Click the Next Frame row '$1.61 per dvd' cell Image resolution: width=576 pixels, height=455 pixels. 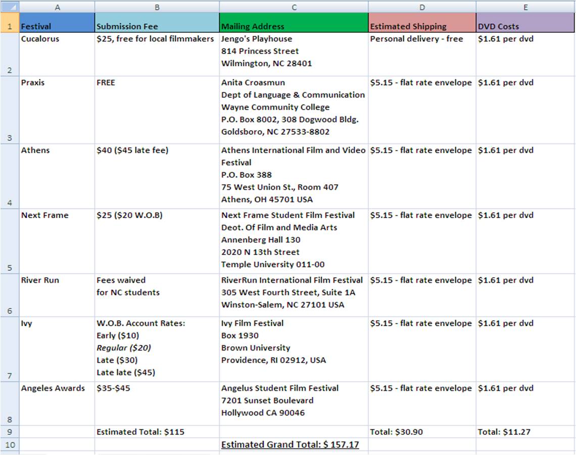(x=525, y=241)
